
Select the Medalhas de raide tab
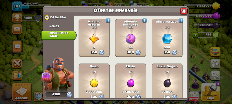point(59,35)
